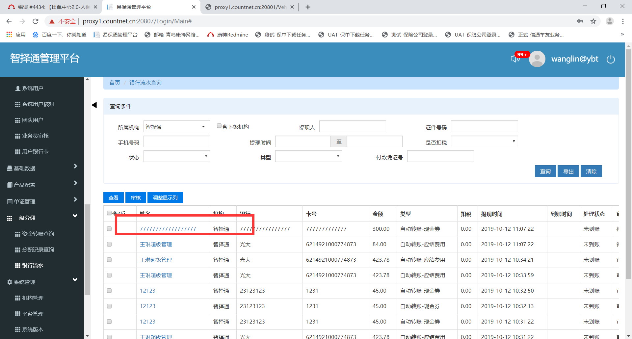This screenshot has height=339, width=632.
Task: Bookmark this page using the star icon
Action: pos(593,21)
